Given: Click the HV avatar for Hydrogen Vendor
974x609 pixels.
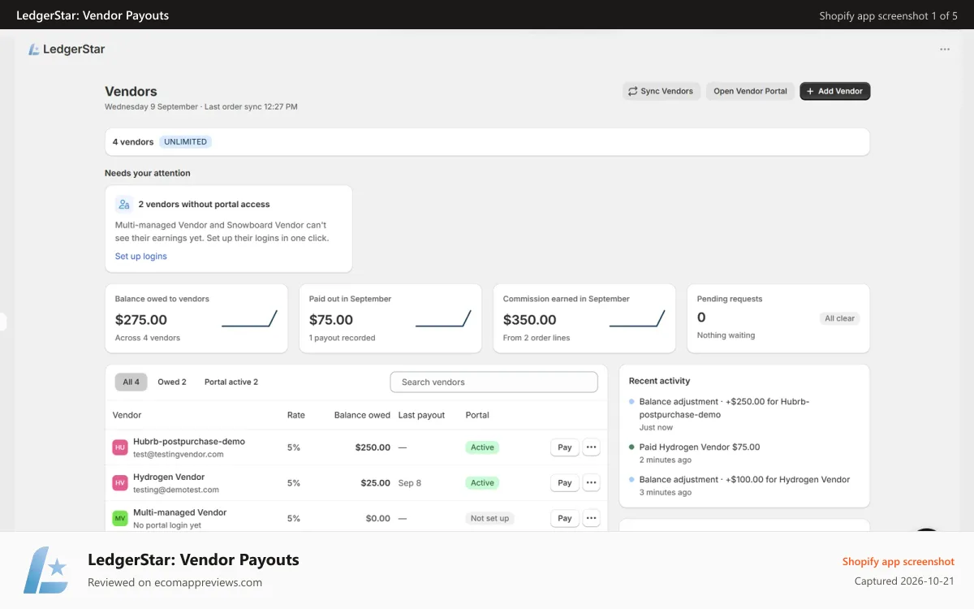Looking at the screenshot, I should (120, 483).
